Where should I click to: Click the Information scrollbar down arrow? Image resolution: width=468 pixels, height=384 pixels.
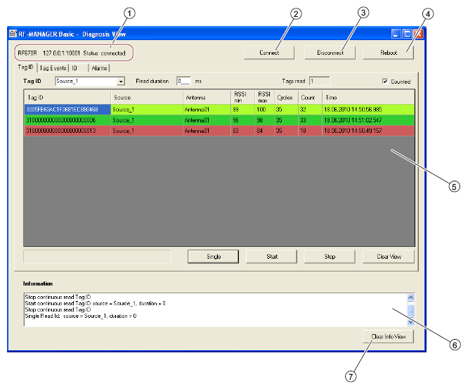pos(410,322)
